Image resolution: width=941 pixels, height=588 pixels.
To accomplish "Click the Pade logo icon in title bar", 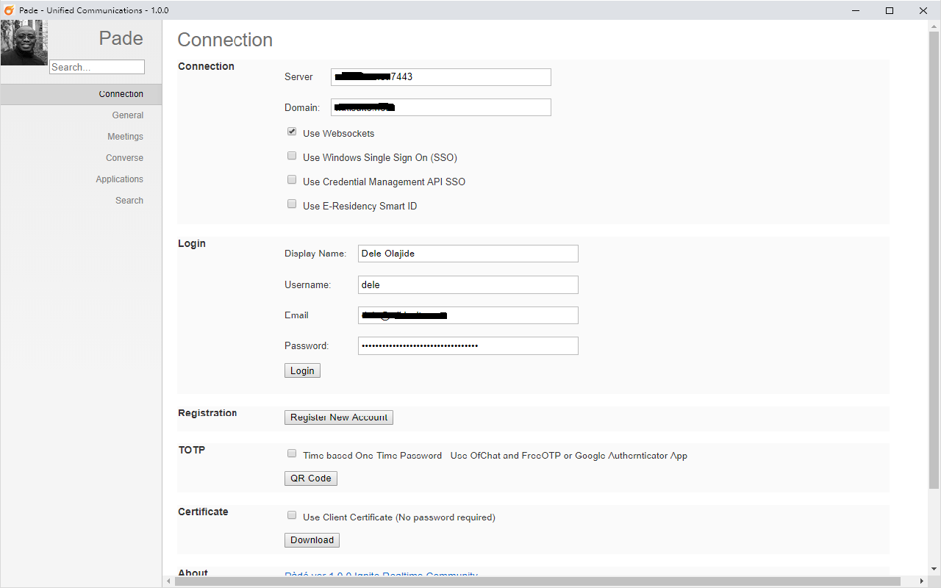I will [8, 10].
